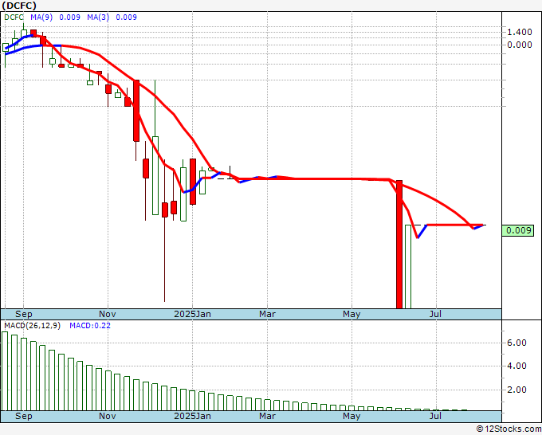This screenshot has width=542, height=435.
Task: Click the 4.00 MACD axis label
Action: click(x=516, y=366)
